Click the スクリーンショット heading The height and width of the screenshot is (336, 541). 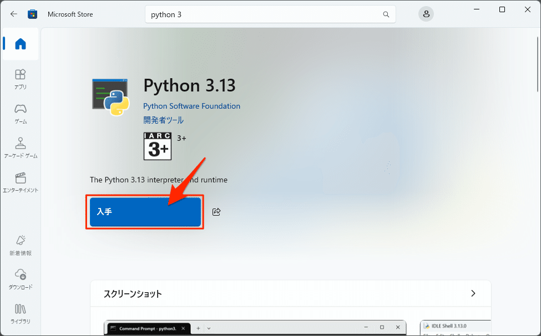pyautogui.click(x=133, y=294)
